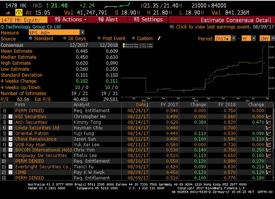Open note icon for BOCOM International row
This screenshot has height=199, width=275.
10,150
